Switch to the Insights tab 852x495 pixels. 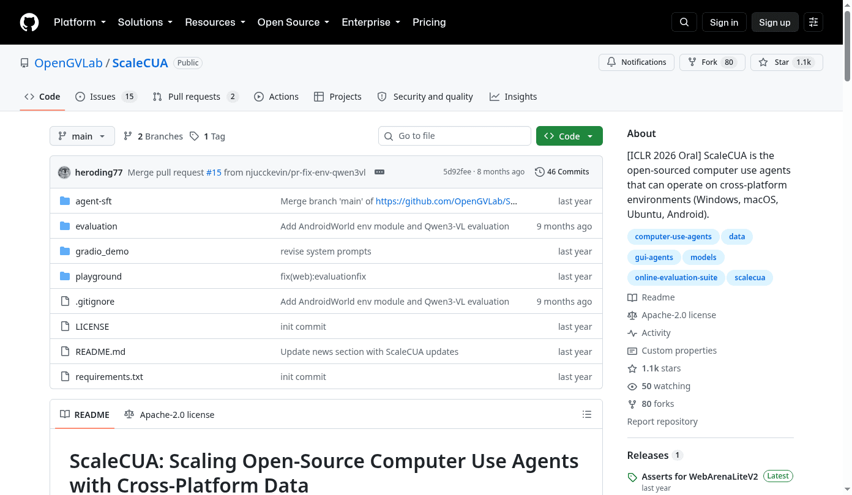pos(513,97)
